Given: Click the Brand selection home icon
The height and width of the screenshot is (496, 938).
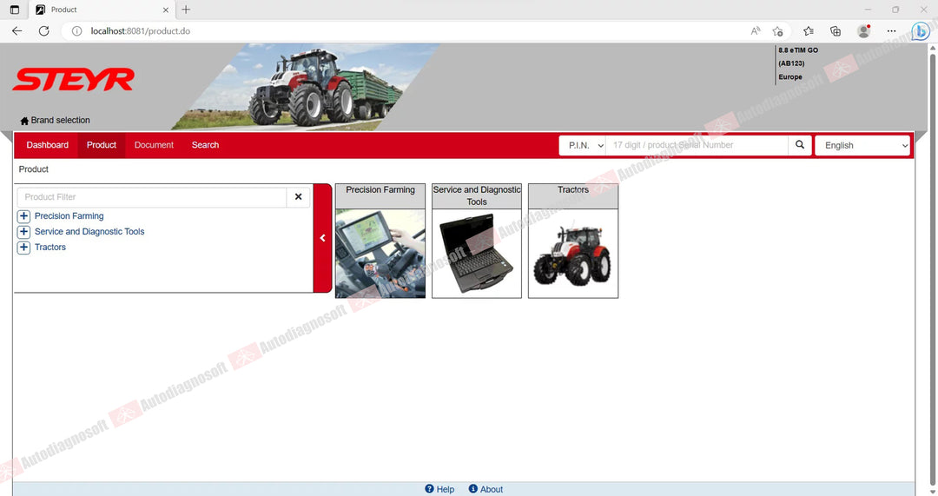Looking at the screenshot, I should click(x=24, y=121).
